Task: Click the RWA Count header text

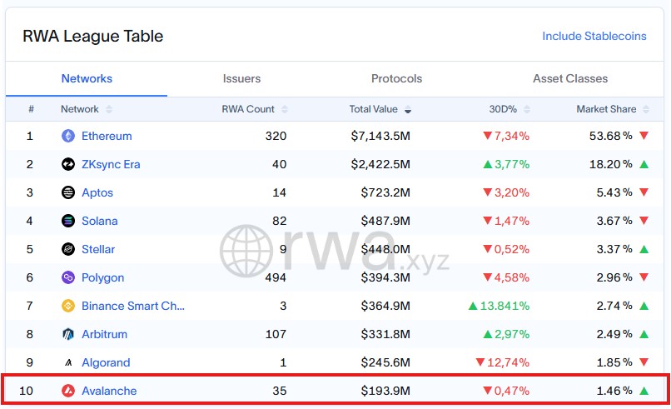Action: 248,109
